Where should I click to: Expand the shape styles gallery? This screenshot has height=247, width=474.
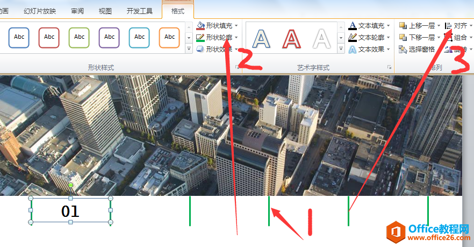[x=189, y=48]
